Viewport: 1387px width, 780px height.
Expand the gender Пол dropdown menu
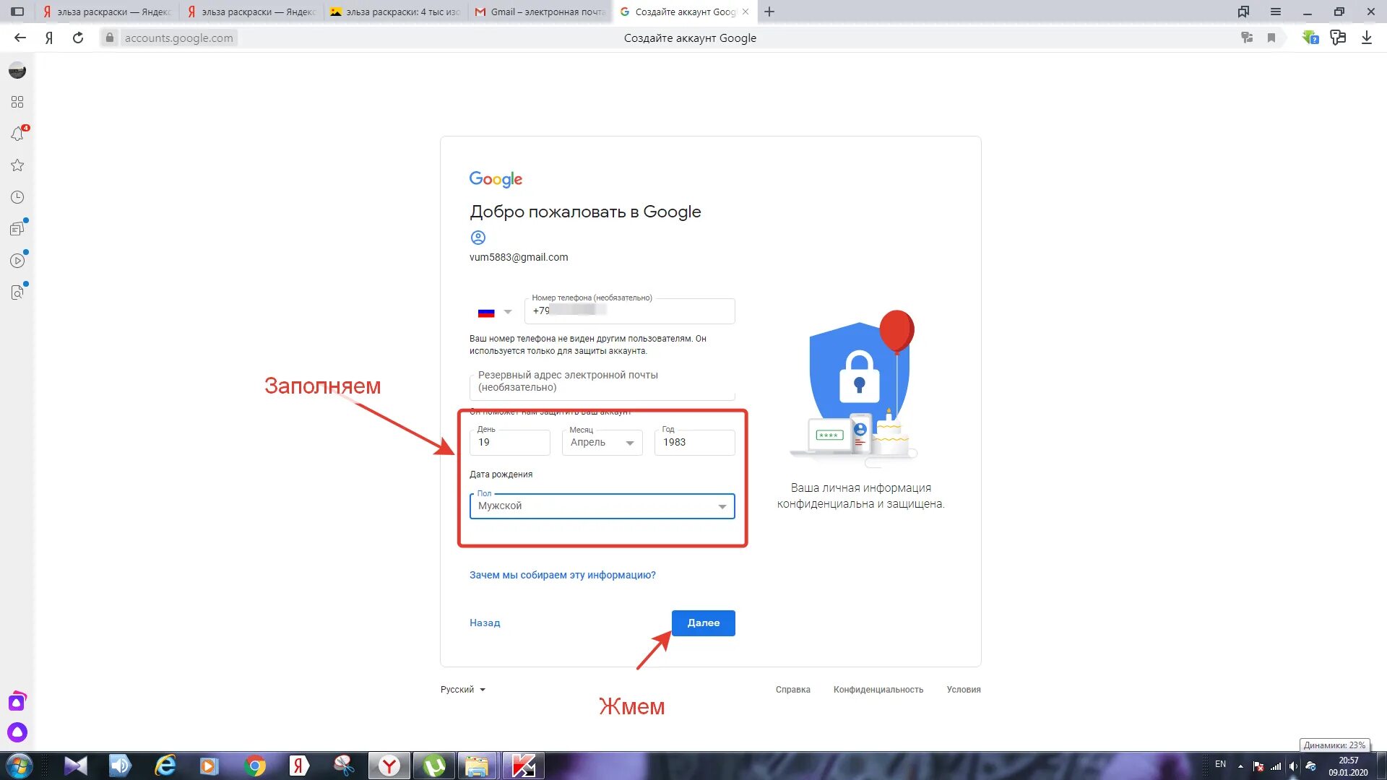[x=721, y=505]
